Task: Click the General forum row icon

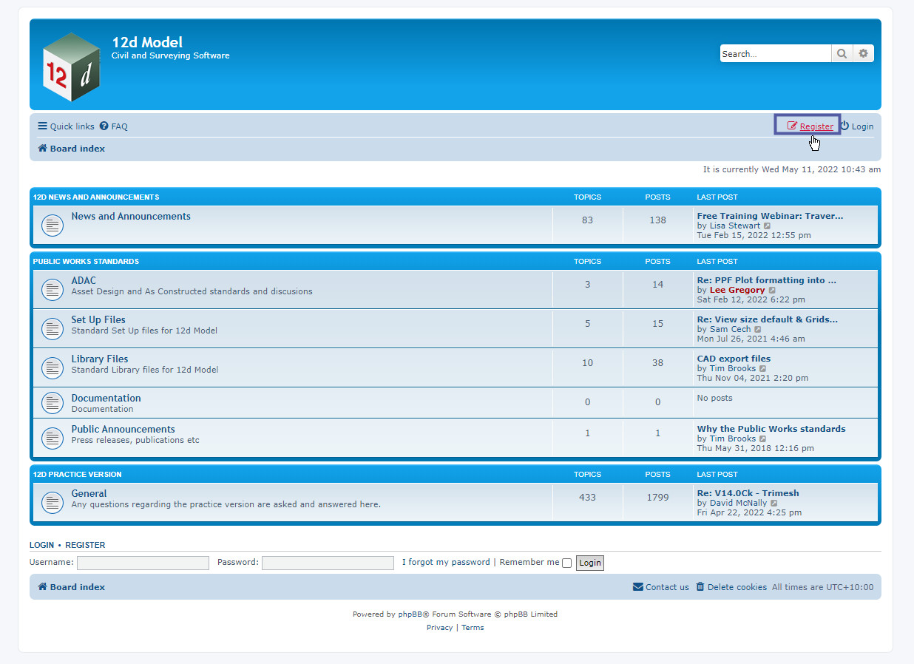Action: pos(52,503)
